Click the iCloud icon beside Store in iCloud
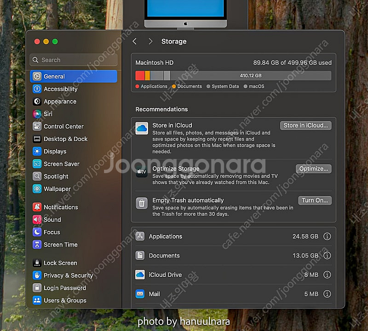368x331 pixels. pos(142,128)
